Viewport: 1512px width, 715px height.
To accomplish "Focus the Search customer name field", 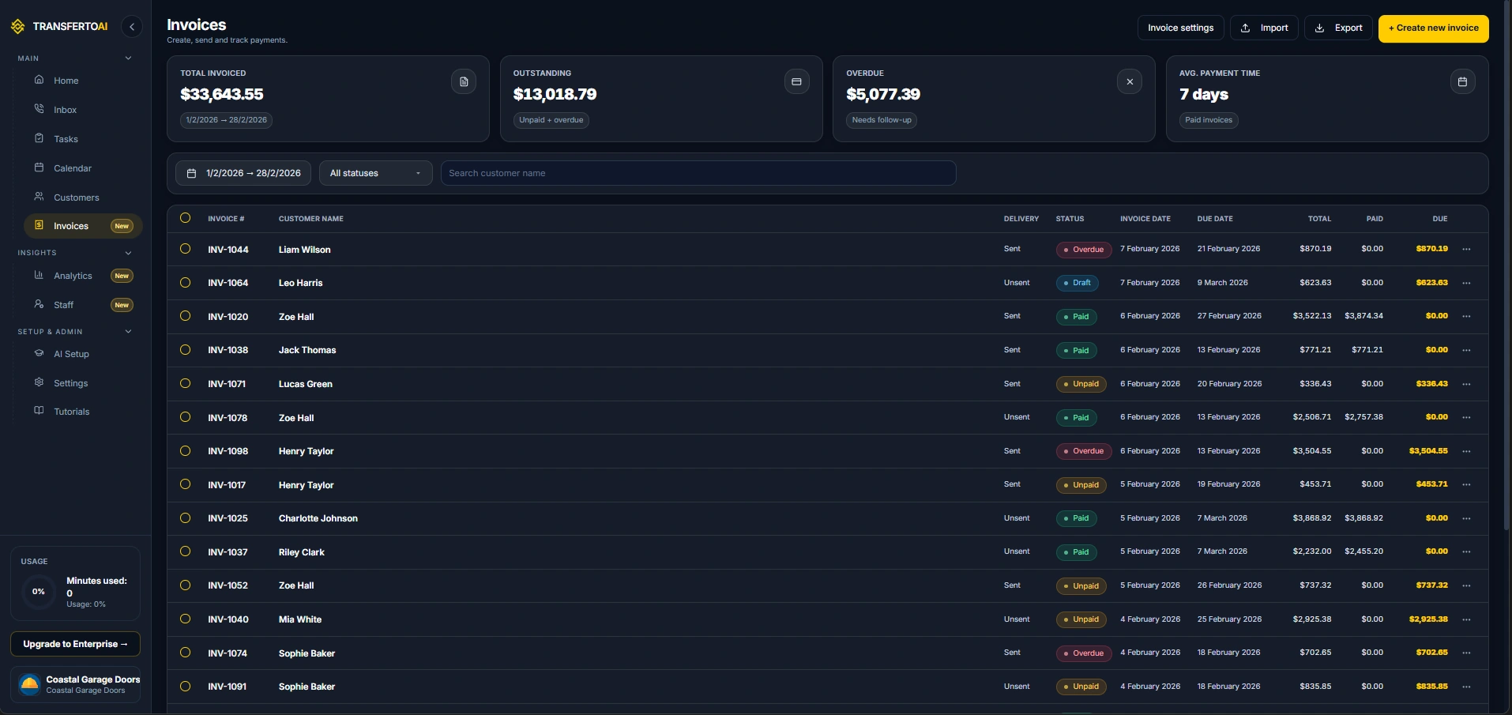I will [x=698, y=173].
